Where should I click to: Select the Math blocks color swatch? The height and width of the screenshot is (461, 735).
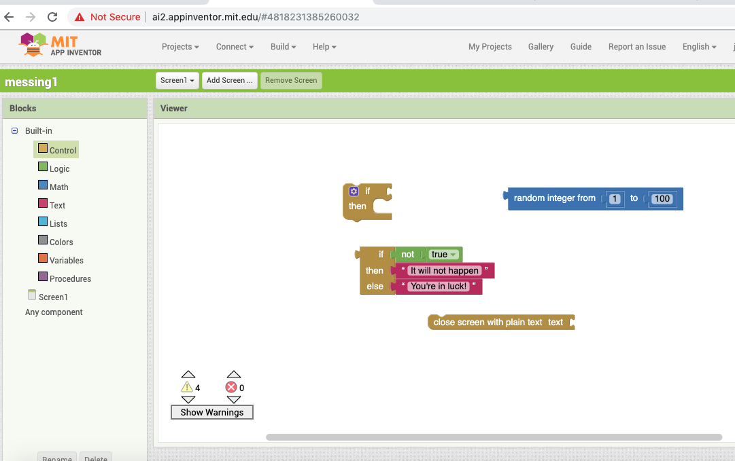(43, 185)
